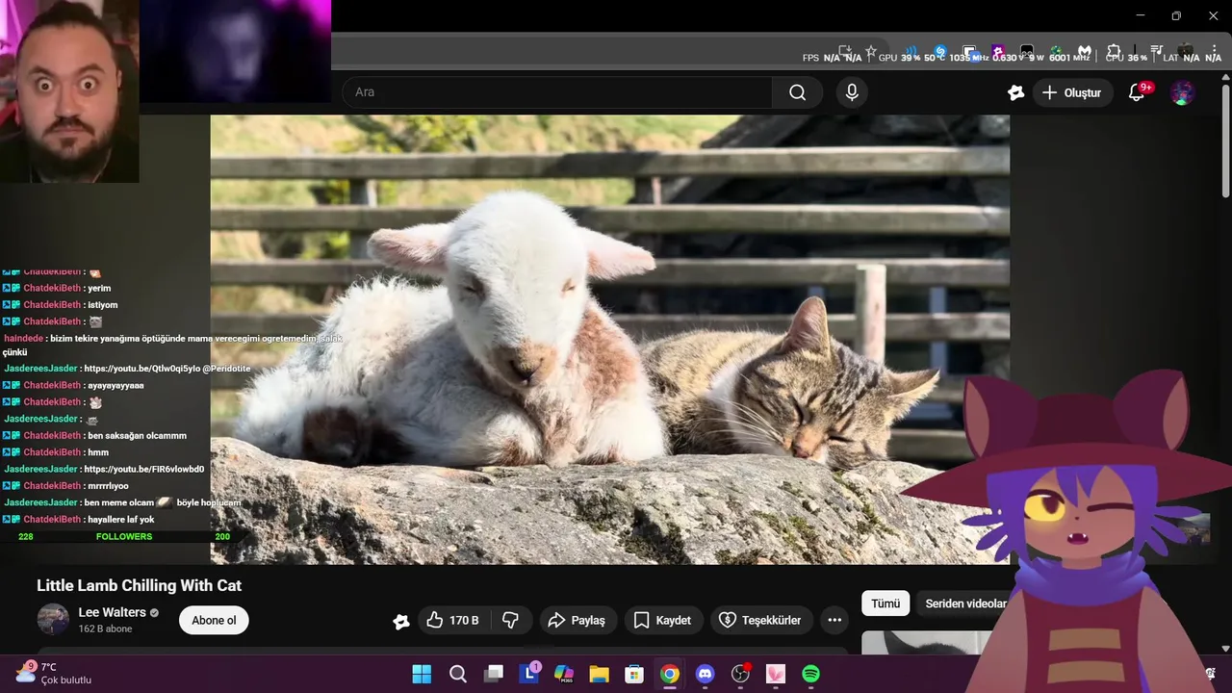The height and width of the screenshot is (693, 1232).
Task: Subscribe using the Abone ol button
Action: point(214,620)
